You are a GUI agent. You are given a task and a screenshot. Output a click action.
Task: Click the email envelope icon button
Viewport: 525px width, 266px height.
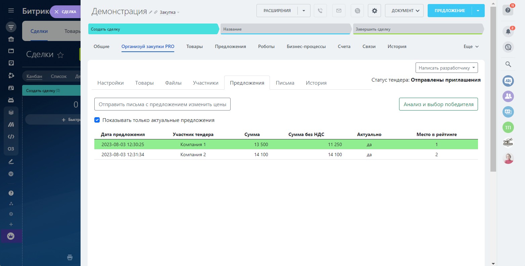[x=339, y=11]
